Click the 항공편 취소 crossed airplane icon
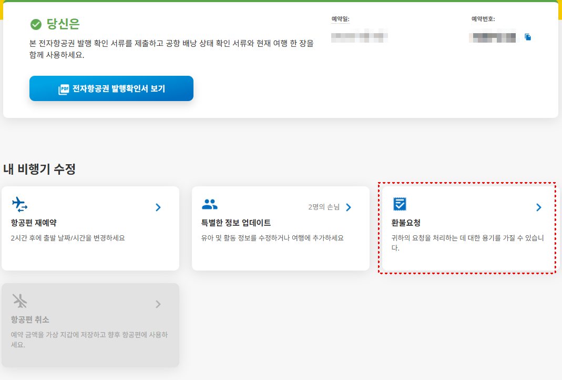Screen dimensions: 562x380 tap(19, 301)
